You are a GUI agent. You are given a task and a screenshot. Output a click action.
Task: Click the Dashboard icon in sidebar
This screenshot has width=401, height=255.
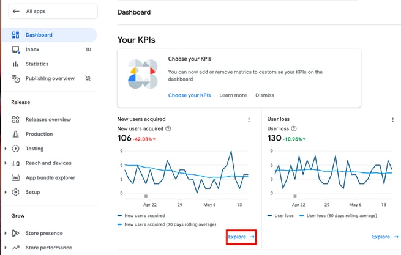coord(16,35)
